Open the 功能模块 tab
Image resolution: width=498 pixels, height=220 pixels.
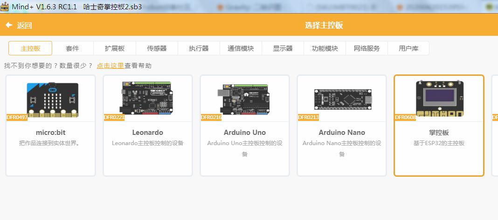click(x=325, y=48)
